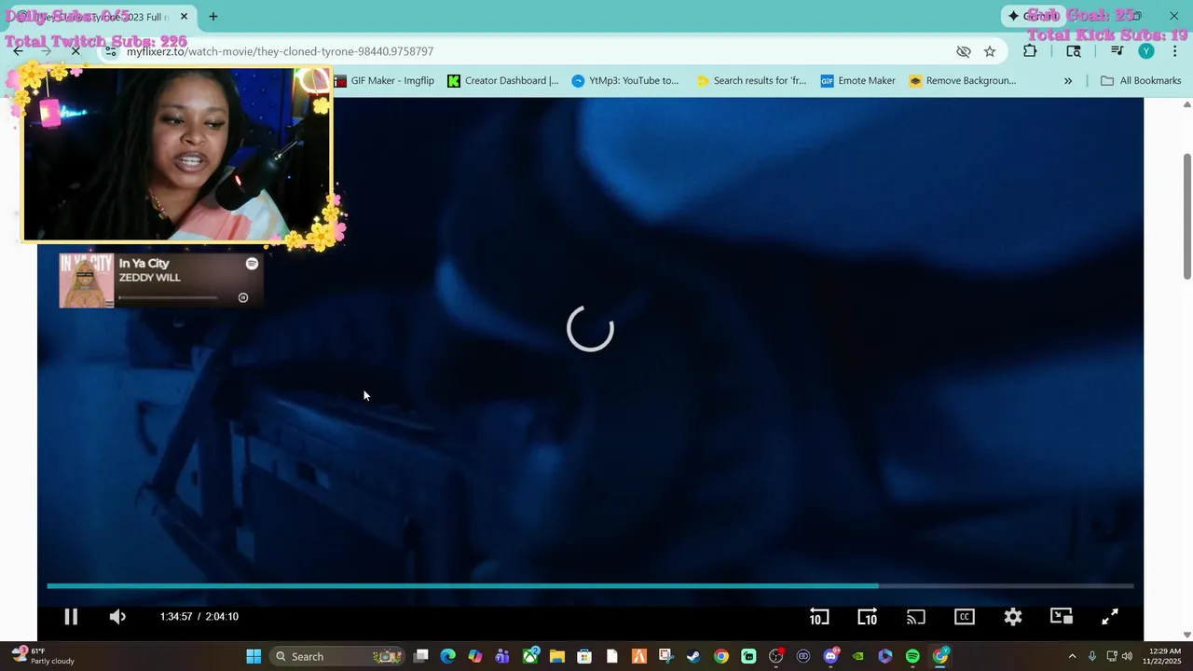1193x671 pixels.
Task: Open Steam from taskbar
Action: coord(693,656)
